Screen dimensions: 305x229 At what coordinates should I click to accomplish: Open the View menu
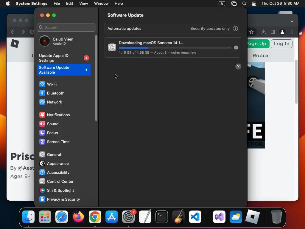pyautogui.click(x=84, y=4)
